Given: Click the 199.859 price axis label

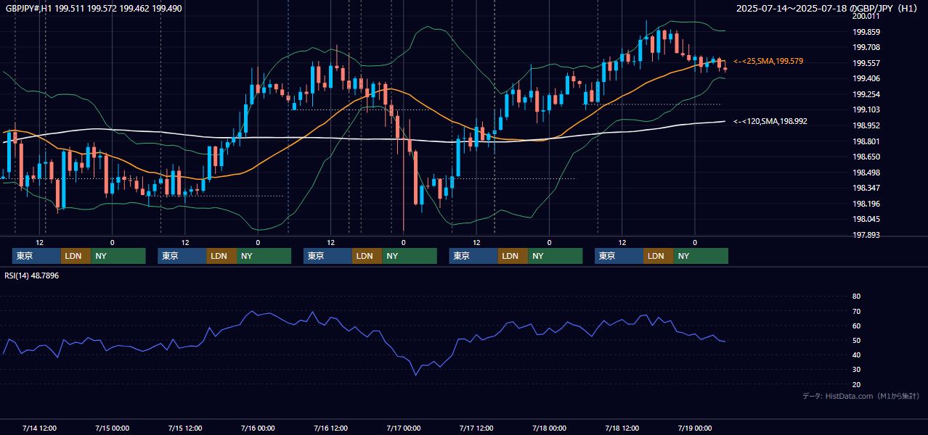Looking at the screenshot, I should [x=866, y=32].
